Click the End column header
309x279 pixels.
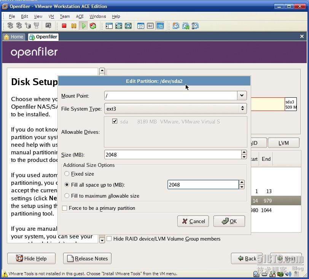click(266, 159)
